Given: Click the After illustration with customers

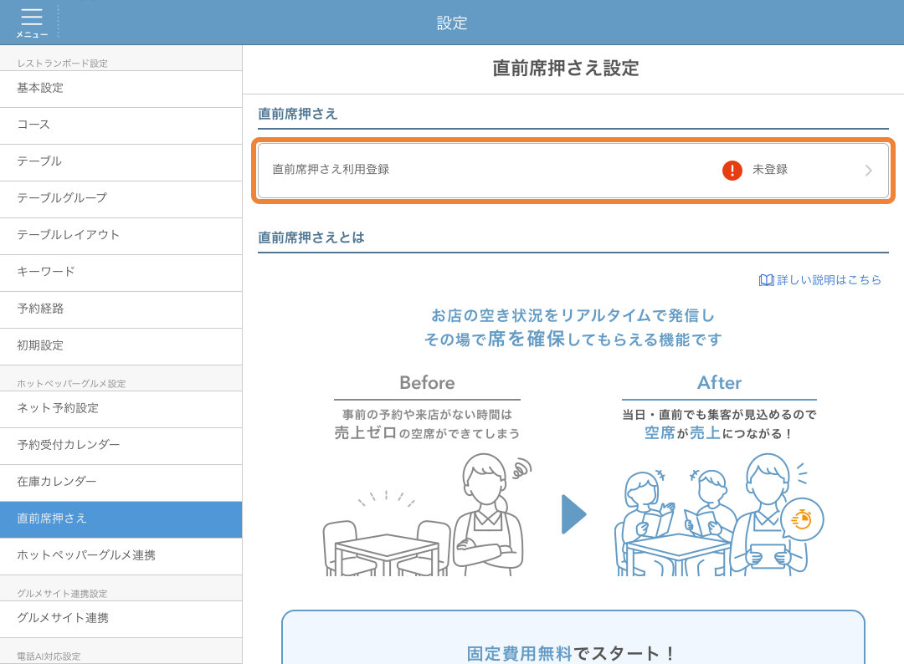Looking at the screenshot, I should click(719, 514).
